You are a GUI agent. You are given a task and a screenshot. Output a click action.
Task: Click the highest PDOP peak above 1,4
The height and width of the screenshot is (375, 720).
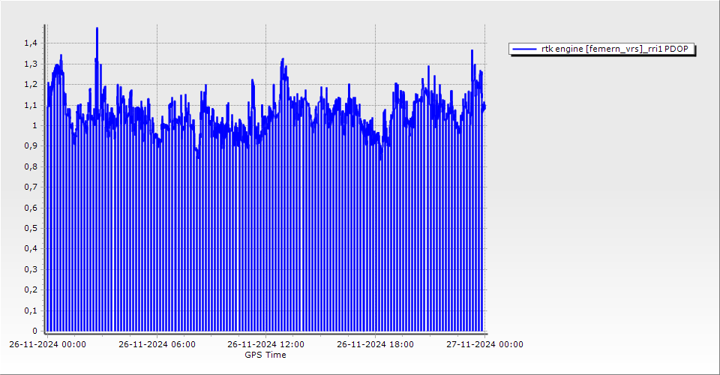point(97,29)
